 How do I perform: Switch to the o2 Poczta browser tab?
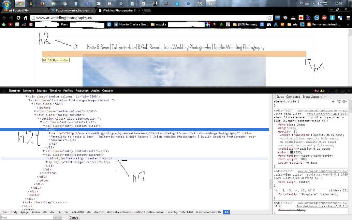pyautogui.click(x=25, y=10)
